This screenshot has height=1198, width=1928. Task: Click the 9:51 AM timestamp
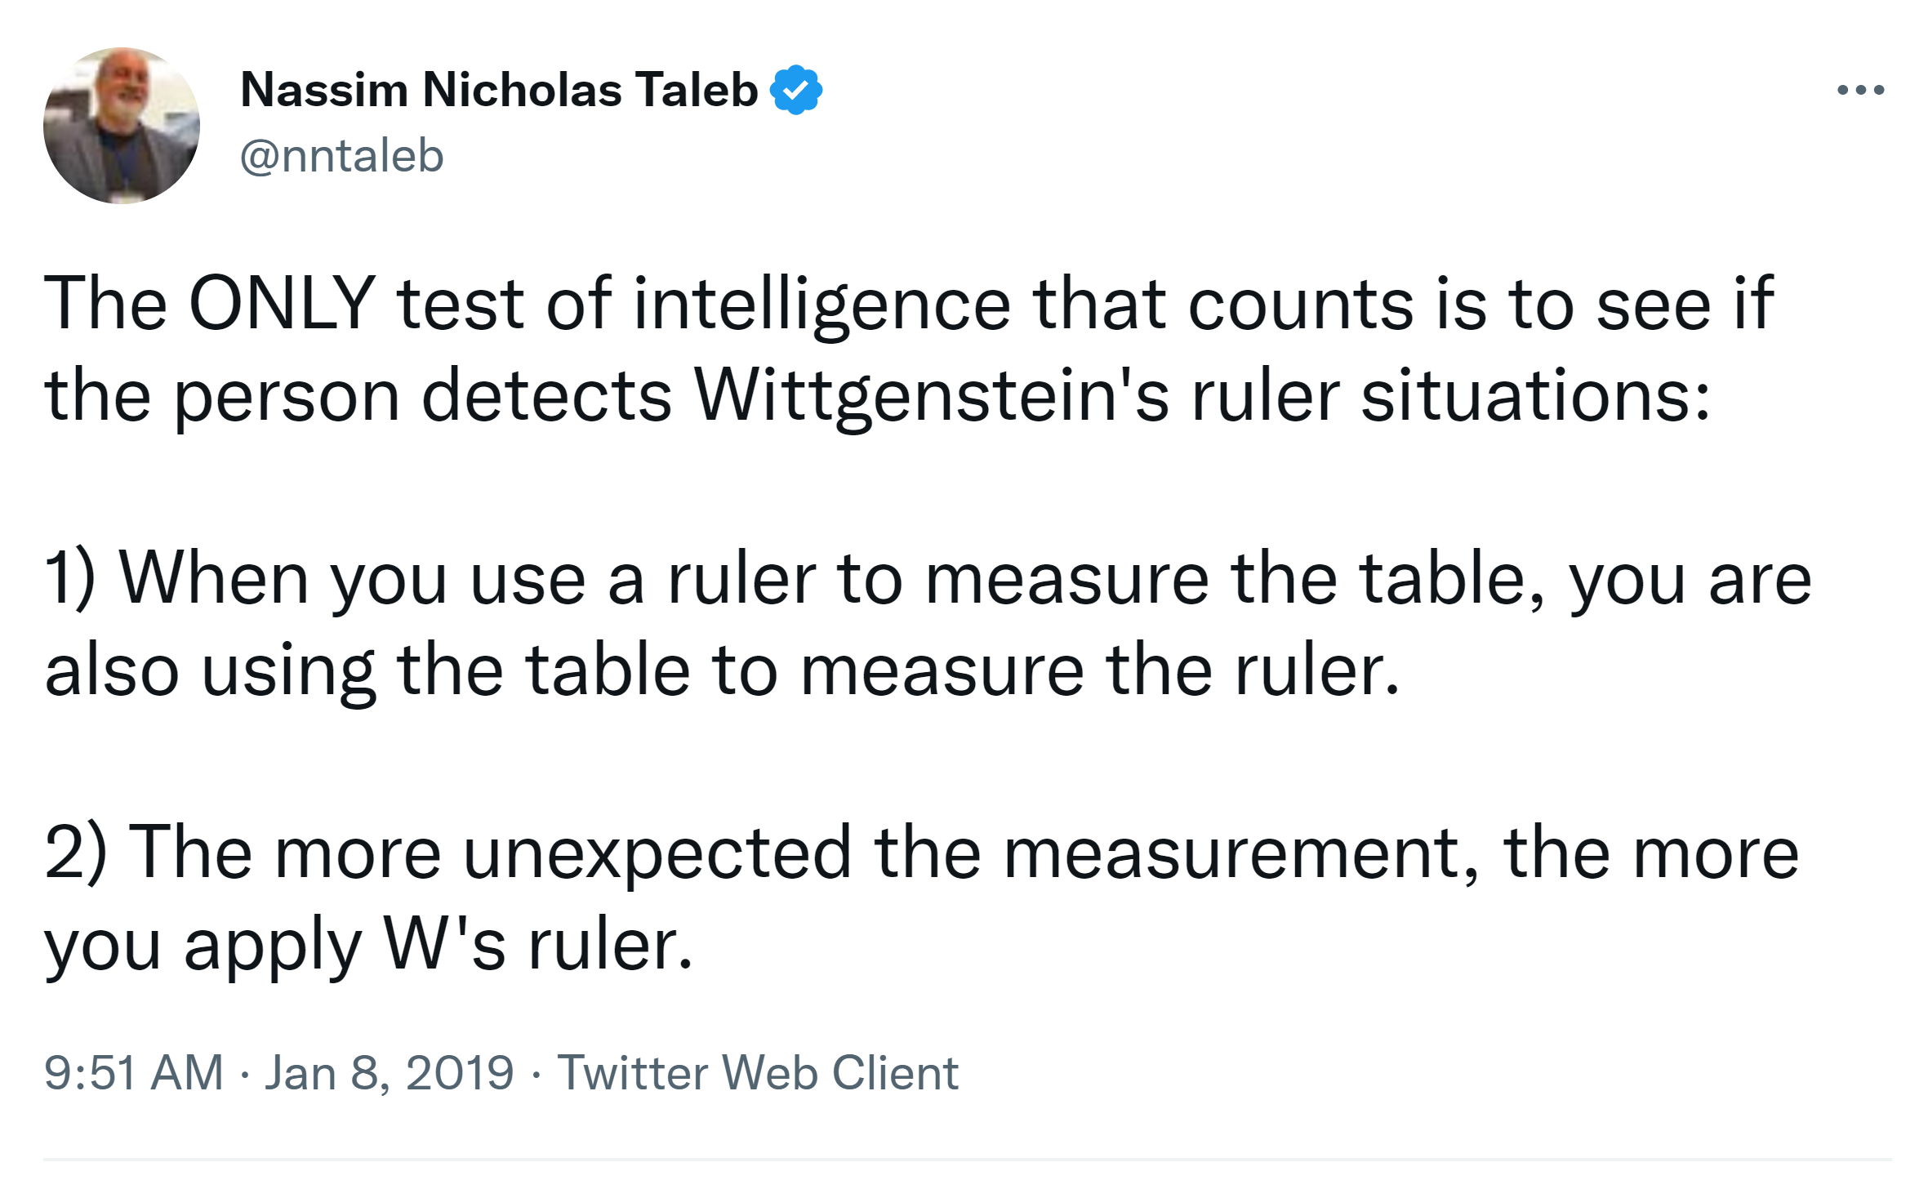[133, 1072]
